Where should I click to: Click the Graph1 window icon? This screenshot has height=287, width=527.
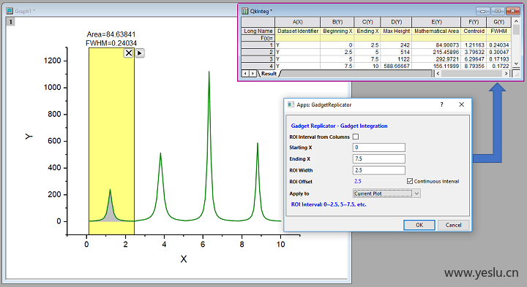[x=10, y=11]
